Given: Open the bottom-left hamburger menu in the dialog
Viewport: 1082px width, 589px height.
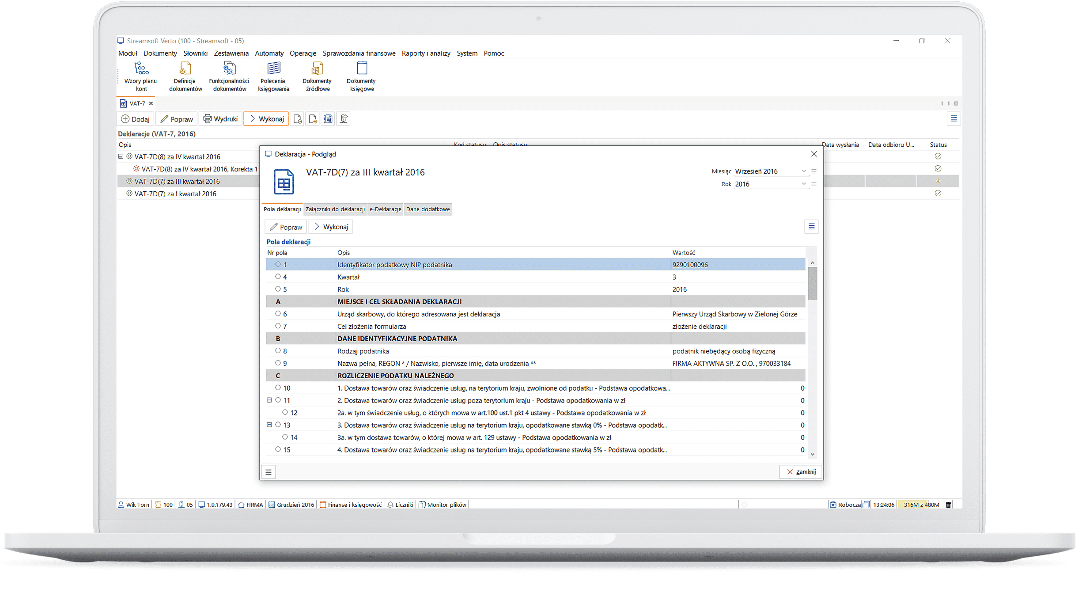Looking at the screenshot, I should point(269,472).
